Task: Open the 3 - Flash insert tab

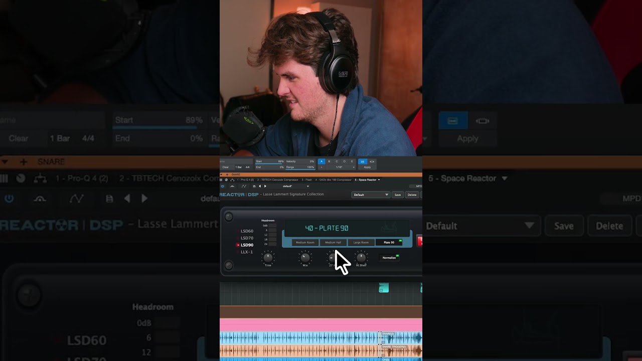Action: click(307, 179)
